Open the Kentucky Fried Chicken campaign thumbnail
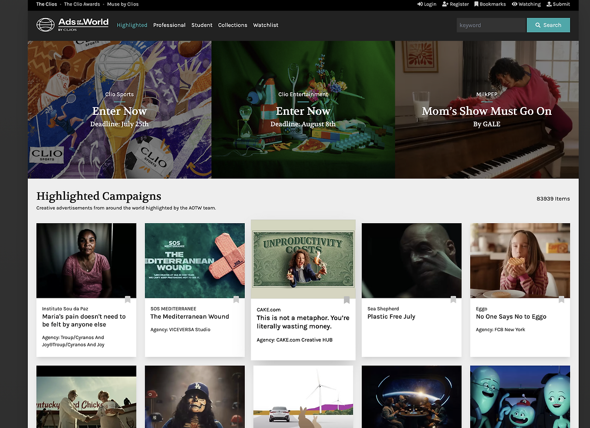This screenshot has width=590, height=428. pos(86,397)
